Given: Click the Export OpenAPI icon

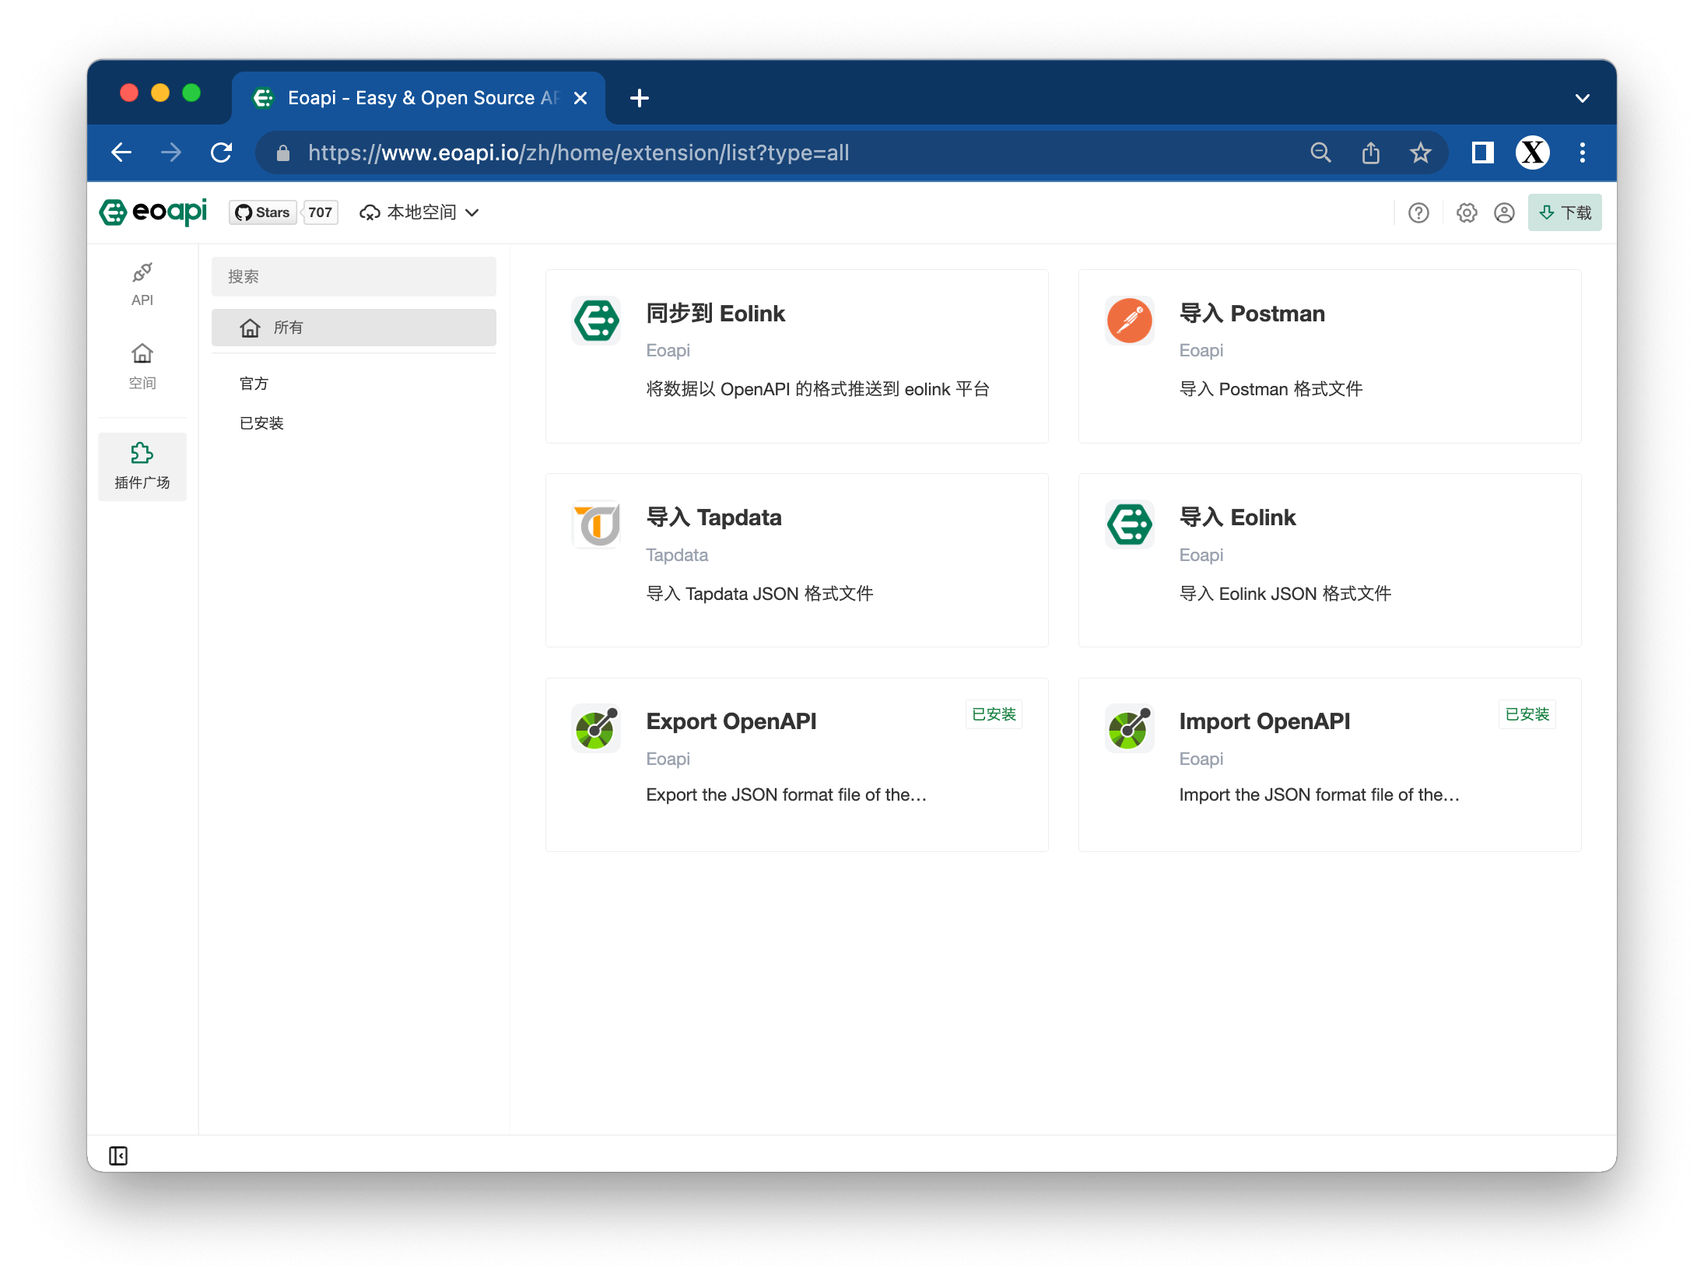Looking at the screenshot, I should 596,728.
